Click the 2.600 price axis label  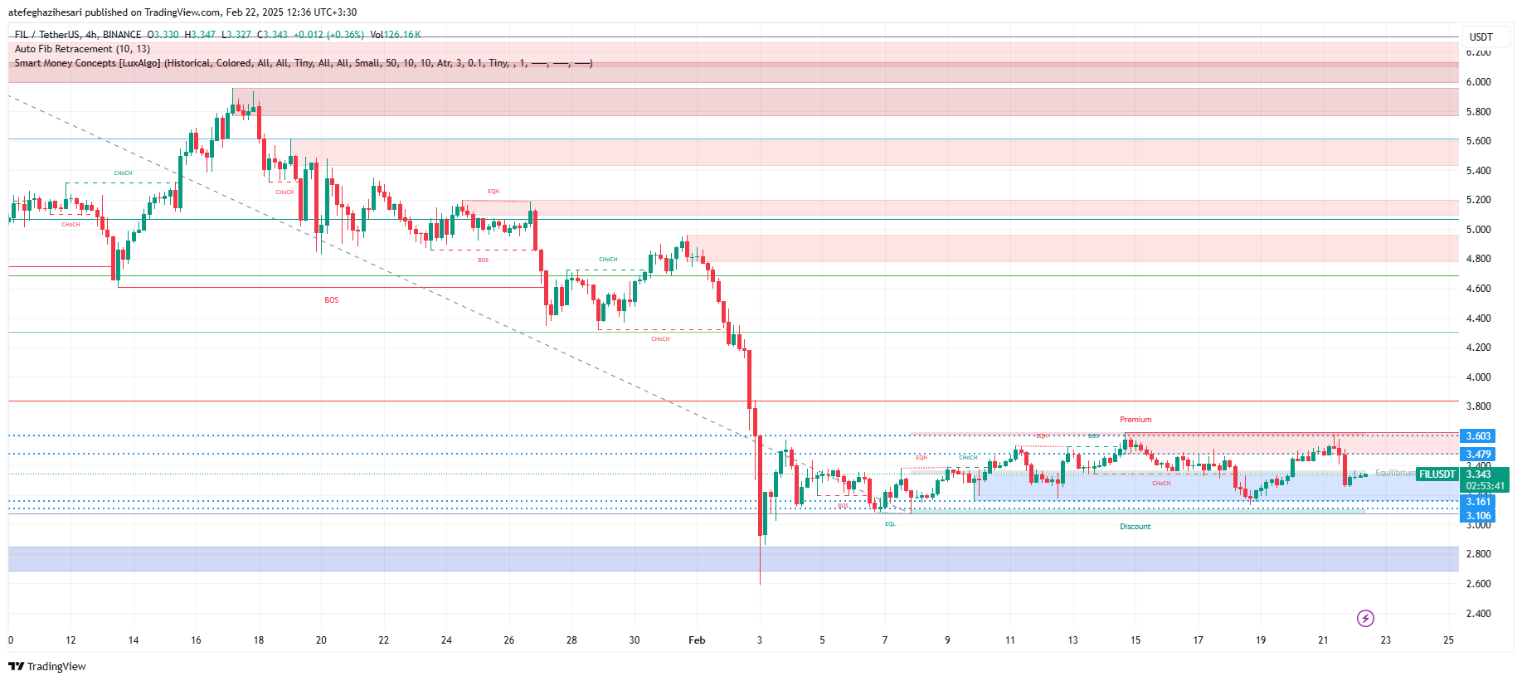(1478, 584)
